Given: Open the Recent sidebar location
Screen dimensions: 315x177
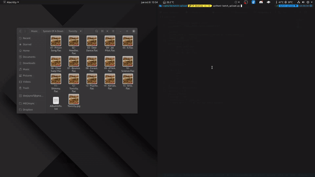Looking at the screenshot, I should tap(31, 38).
